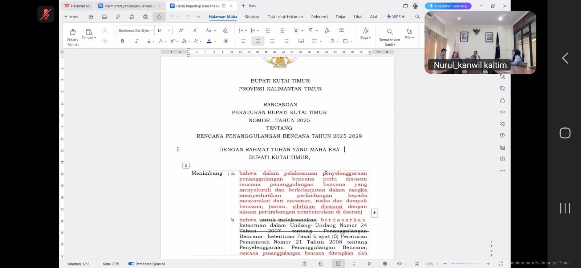Click the zoom slider in status bar

click(467, 264)
